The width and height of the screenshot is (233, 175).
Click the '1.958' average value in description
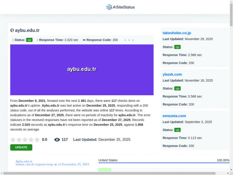point(139,125)
